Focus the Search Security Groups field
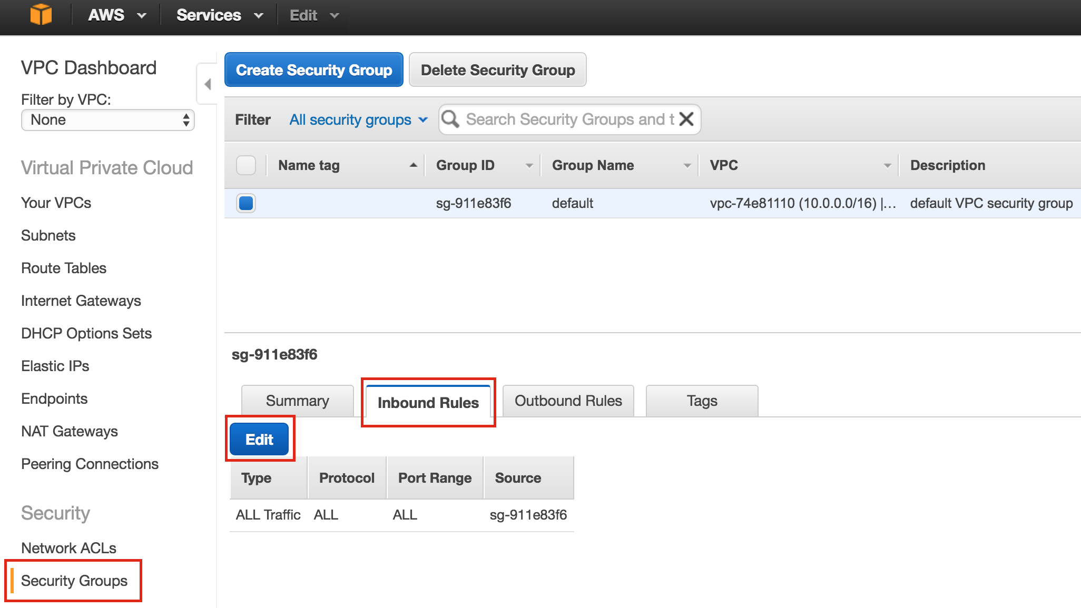 tap(570, 119)
